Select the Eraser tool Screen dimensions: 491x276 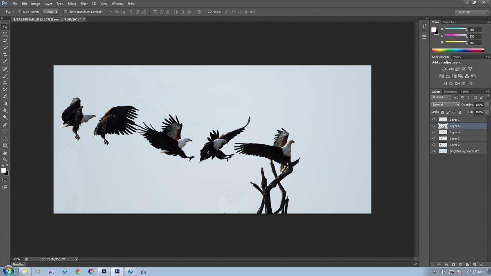[5, 97]
